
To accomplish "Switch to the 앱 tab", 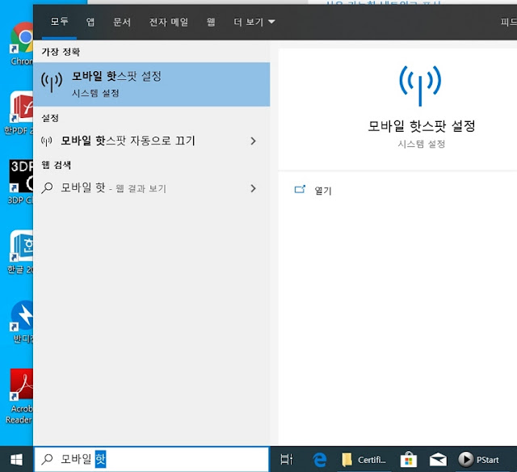I will [90, 22].
